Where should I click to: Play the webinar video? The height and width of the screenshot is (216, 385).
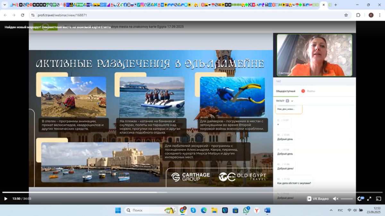(5, 199)
